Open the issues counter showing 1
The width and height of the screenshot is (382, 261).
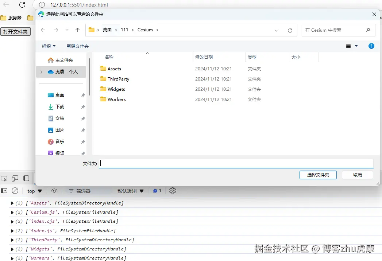[x=157, y=191]
